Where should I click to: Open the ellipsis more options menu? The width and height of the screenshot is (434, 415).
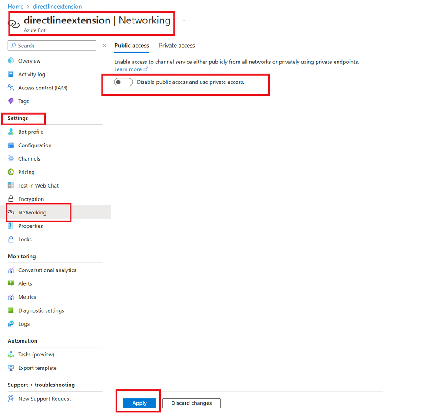184,21
